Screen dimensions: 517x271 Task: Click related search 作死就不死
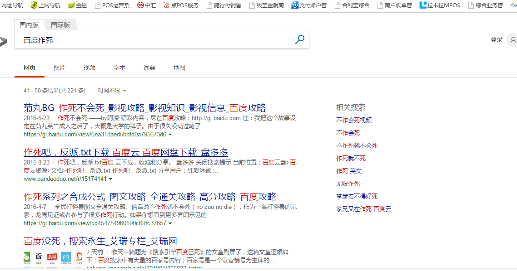click(x=351, y=159)
